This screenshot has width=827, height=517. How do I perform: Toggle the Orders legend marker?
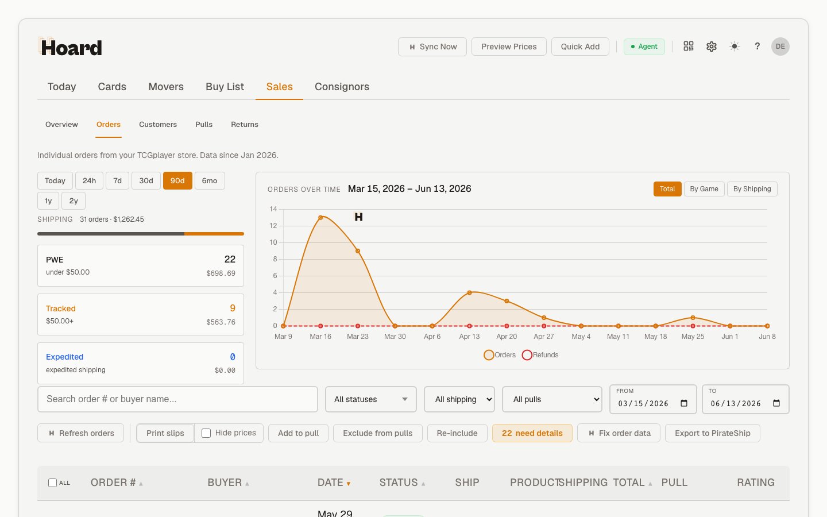[489, 355]
